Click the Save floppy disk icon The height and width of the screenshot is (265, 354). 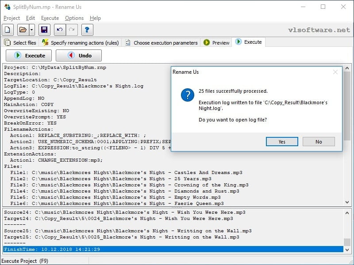[x=44, y=30]
